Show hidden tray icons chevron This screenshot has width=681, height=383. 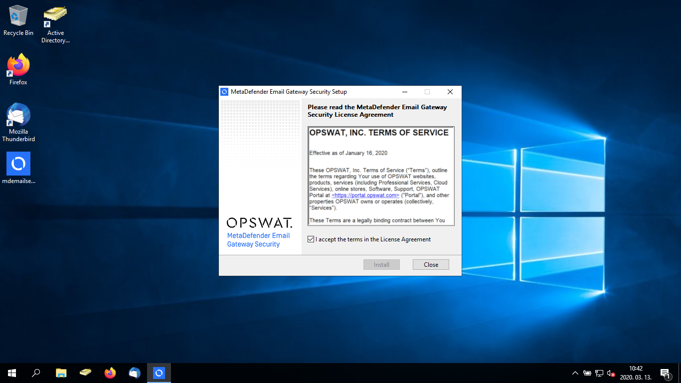pyautogui.click(x=575, y=373)
